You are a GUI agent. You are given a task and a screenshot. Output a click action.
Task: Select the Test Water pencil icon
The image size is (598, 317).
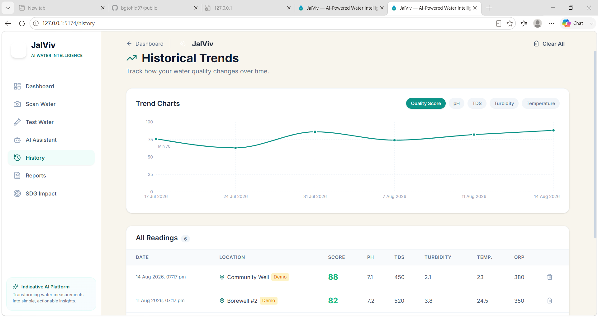17,122
